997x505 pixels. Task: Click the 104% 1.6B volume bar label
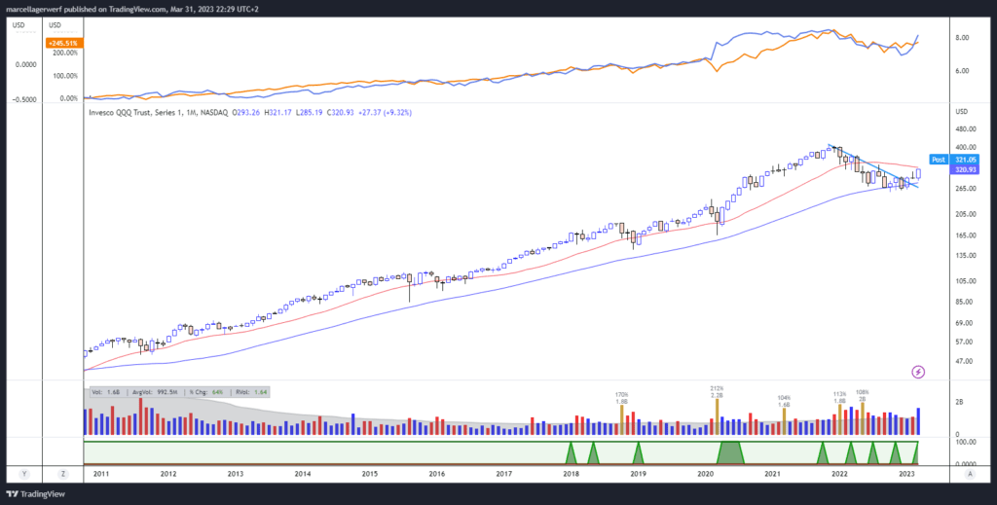[x=784, y=401]
